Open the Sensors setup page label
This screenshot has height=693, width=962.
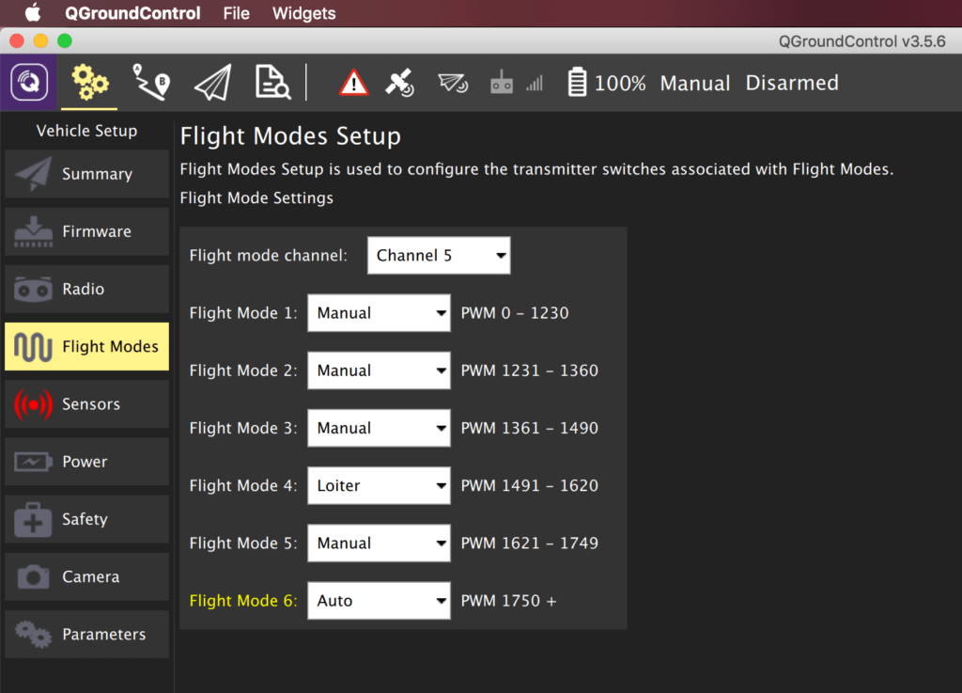[91, 404]
